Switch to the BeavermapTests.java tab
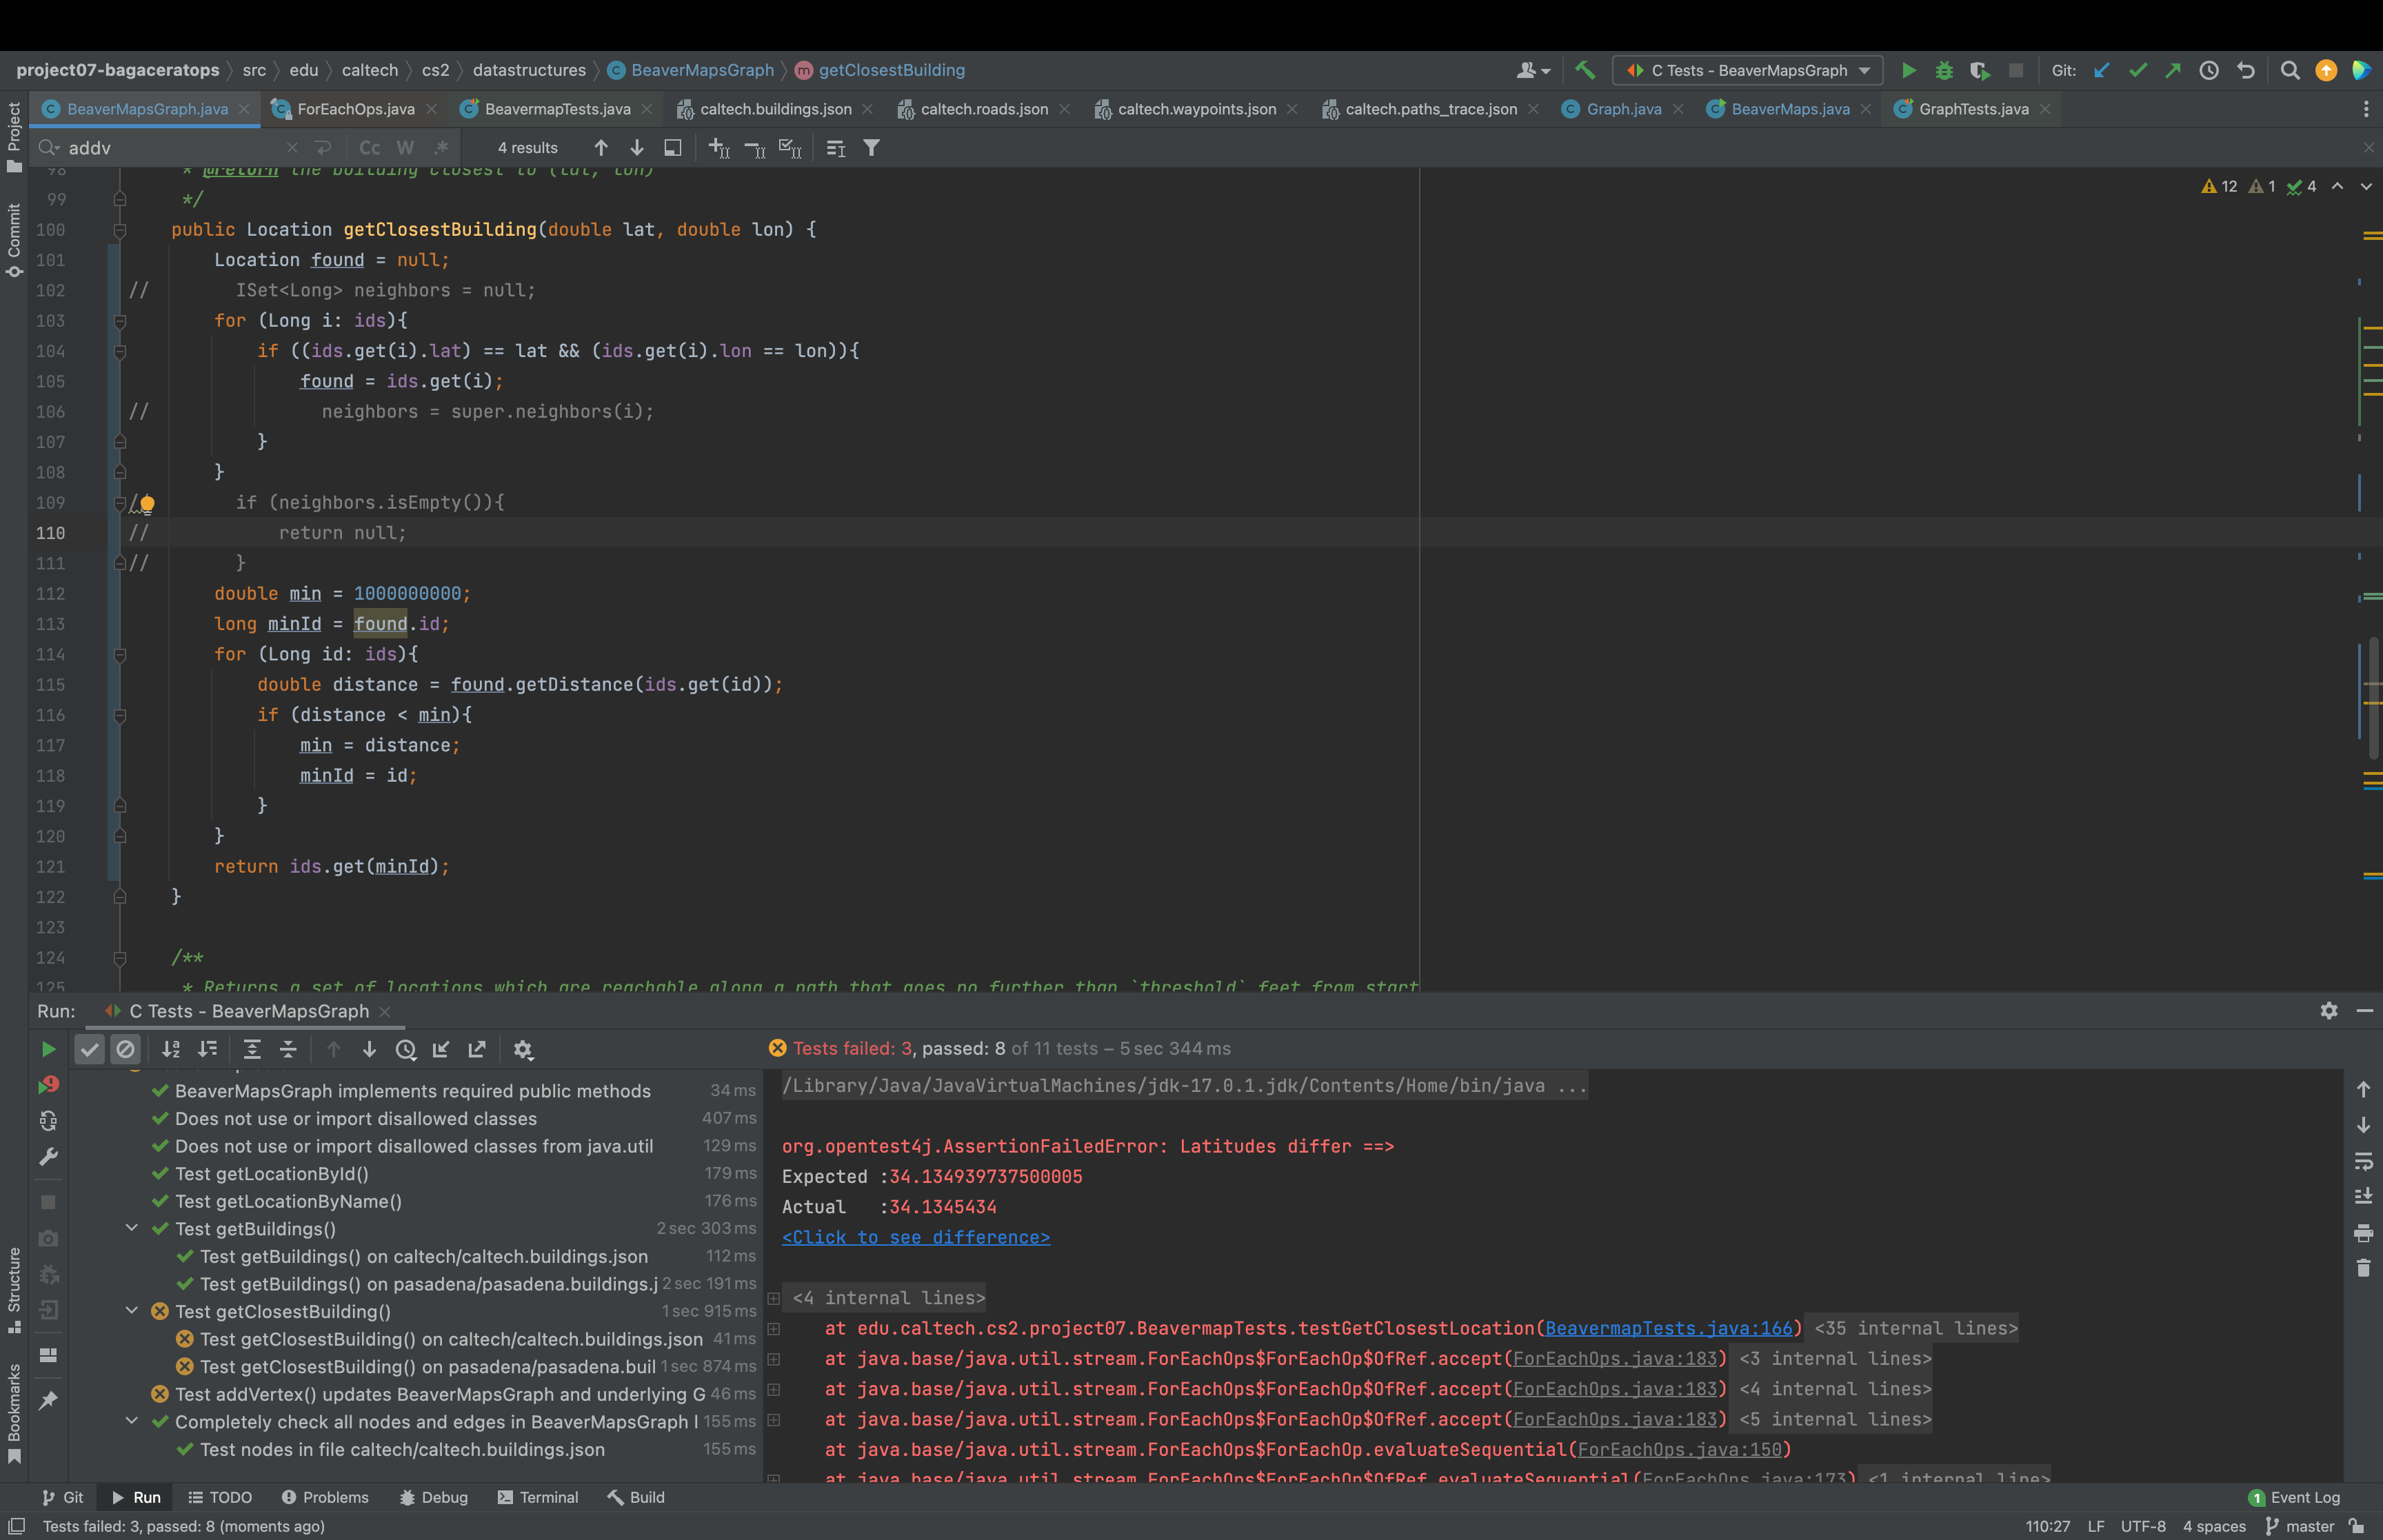 (x=557, y=109)
